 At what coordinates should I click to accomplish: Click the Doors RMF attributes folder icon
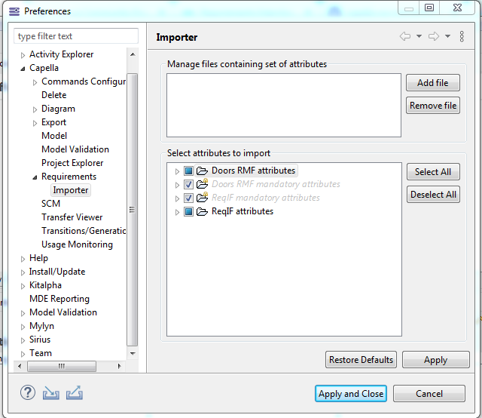202,171
